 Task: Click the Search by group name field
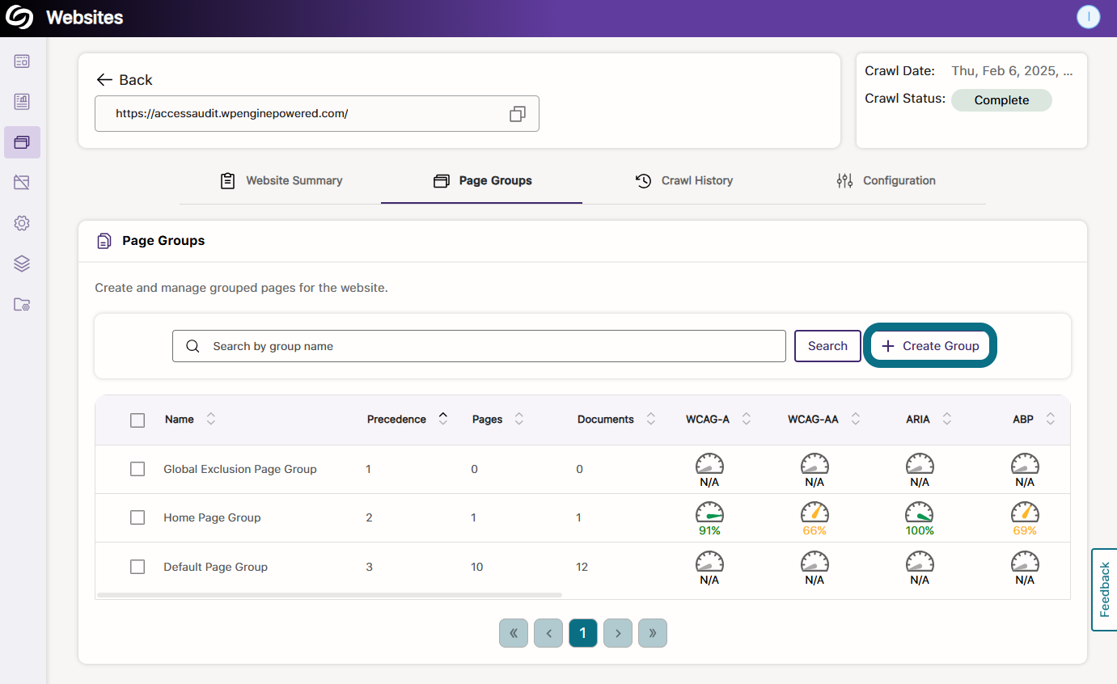coord(479,346)
